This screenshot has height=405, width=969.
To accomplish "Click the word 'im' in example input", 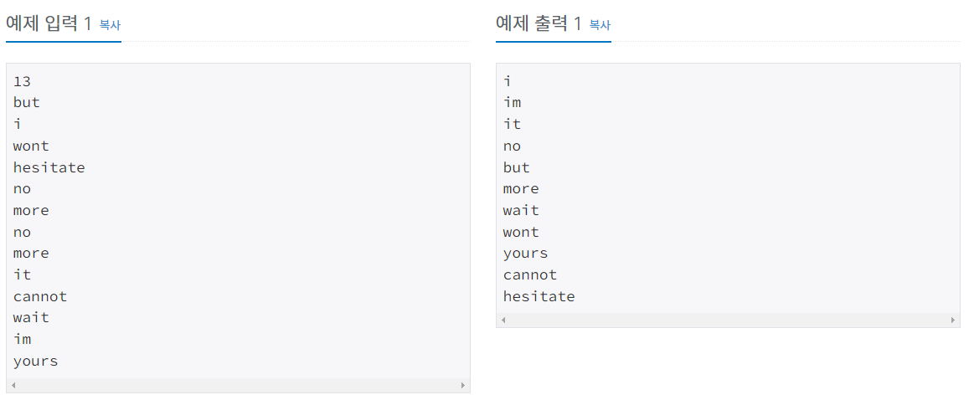I will (23, 340).
